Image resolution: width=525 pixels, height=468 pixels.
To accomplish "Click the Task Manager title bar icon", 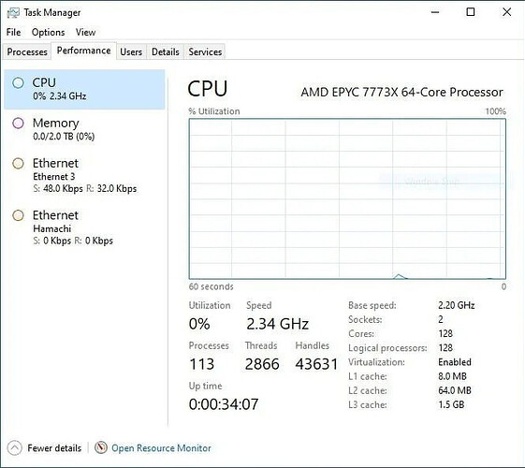I will [13, 13].
